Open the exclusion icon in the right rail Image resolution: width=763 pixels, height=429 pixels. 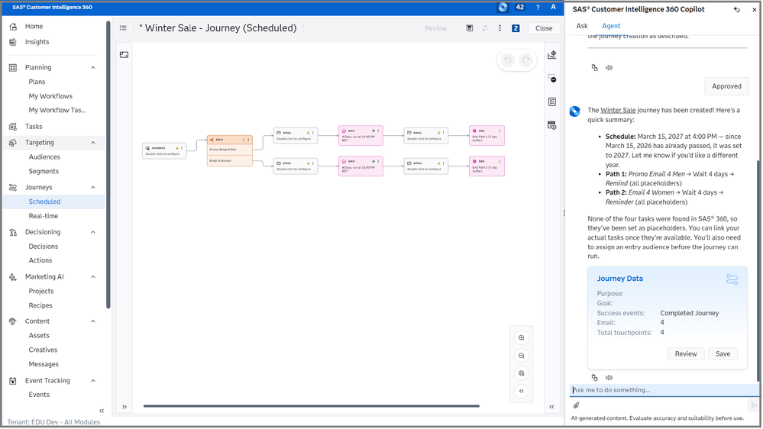(x=551, y=79)
